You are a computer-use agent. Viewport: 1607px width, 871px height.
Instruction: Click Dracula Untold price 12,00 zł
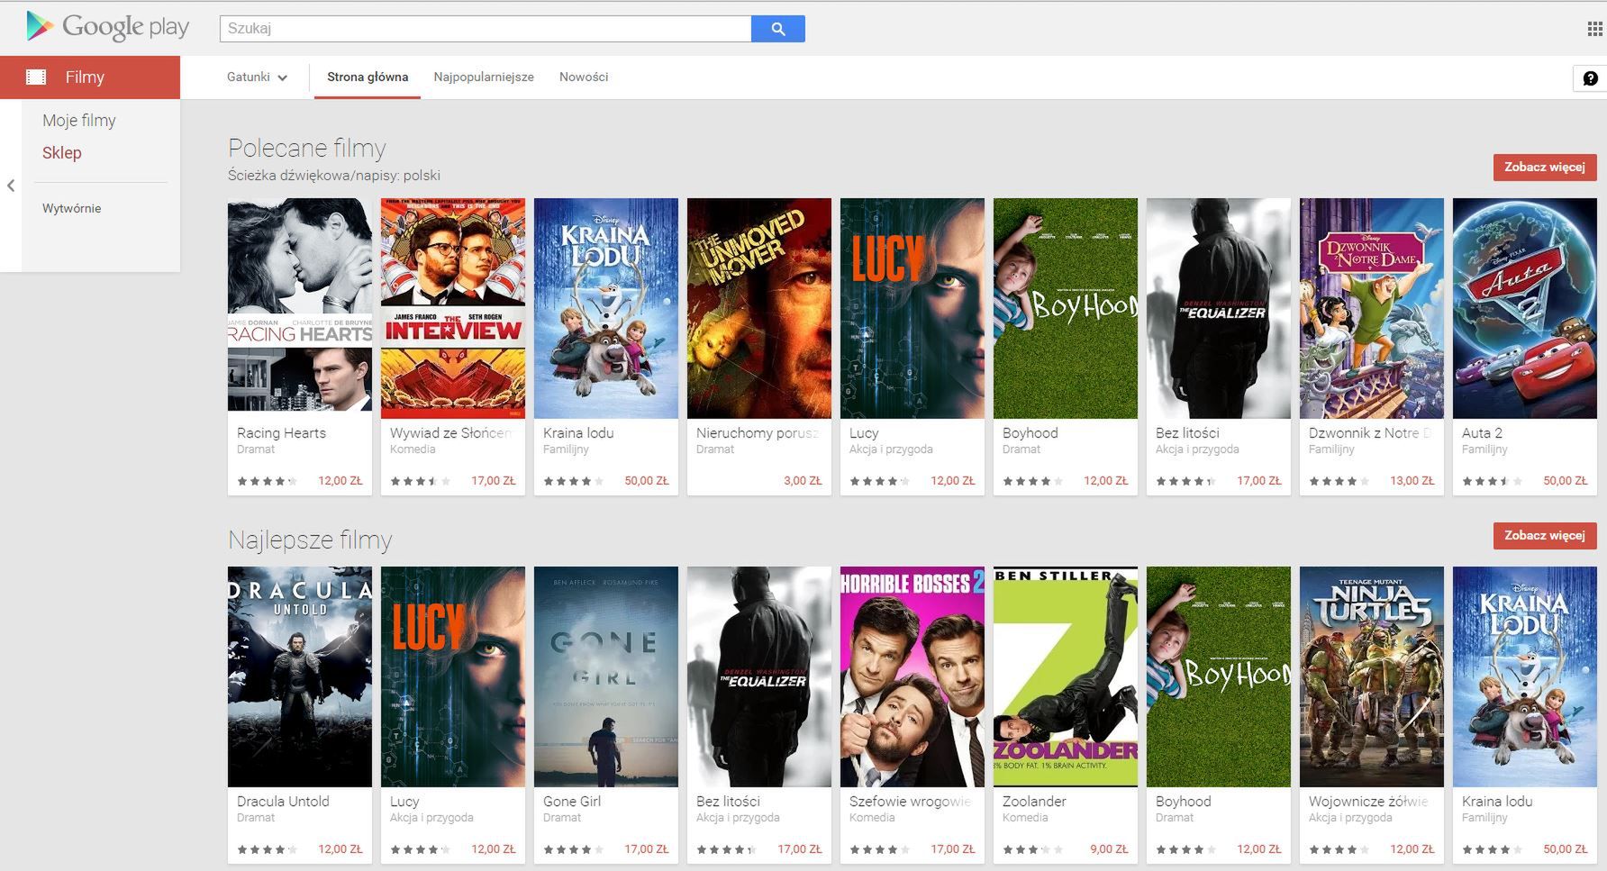(x=340, y=849)
